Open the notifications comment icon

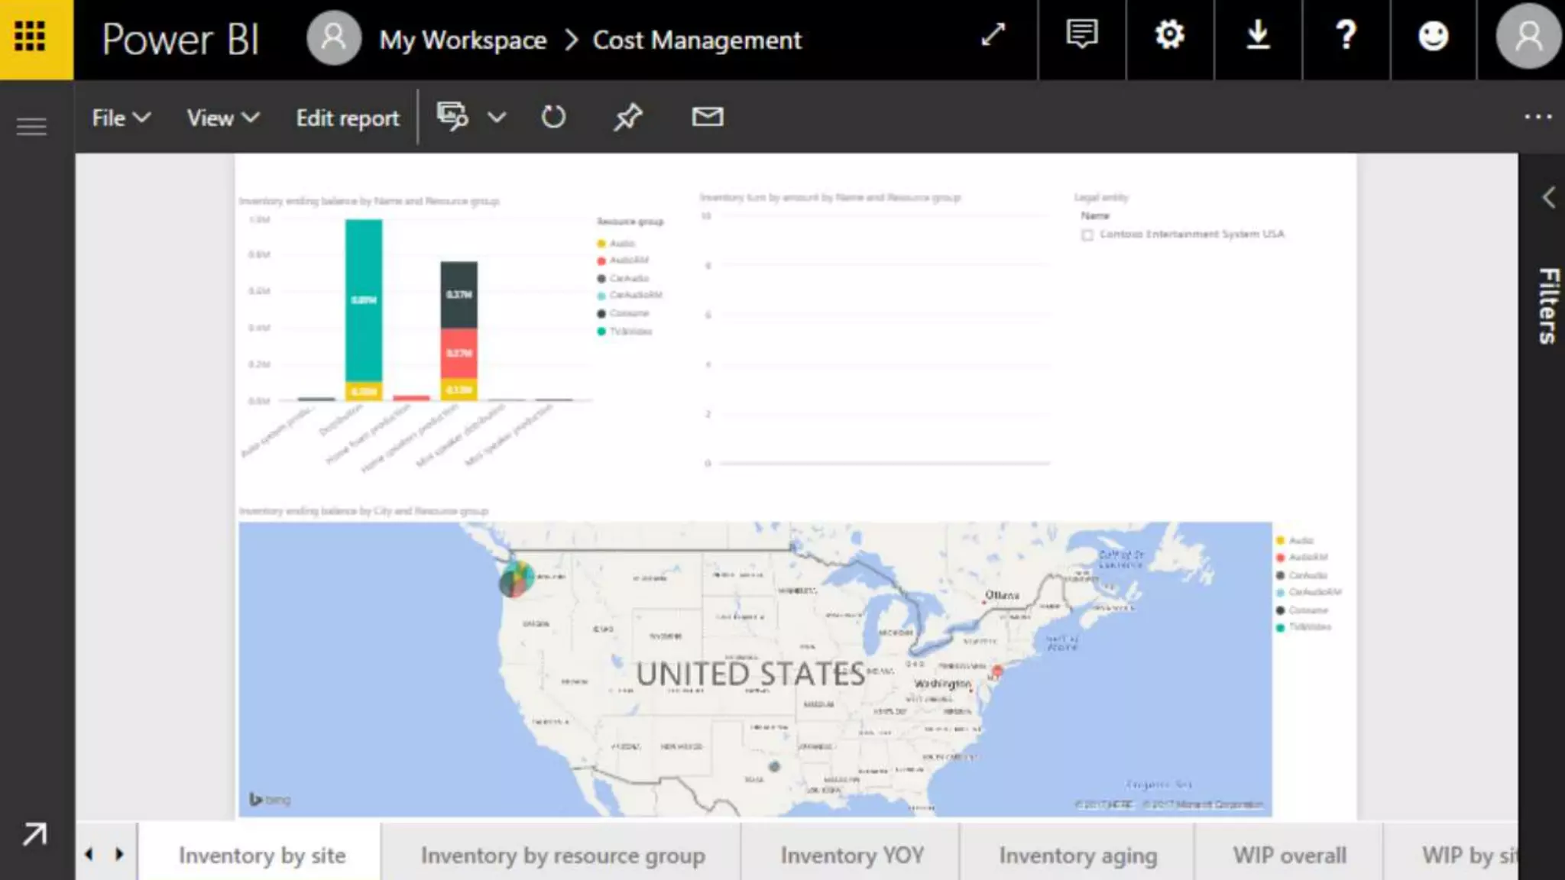(x=1081, y=35)
